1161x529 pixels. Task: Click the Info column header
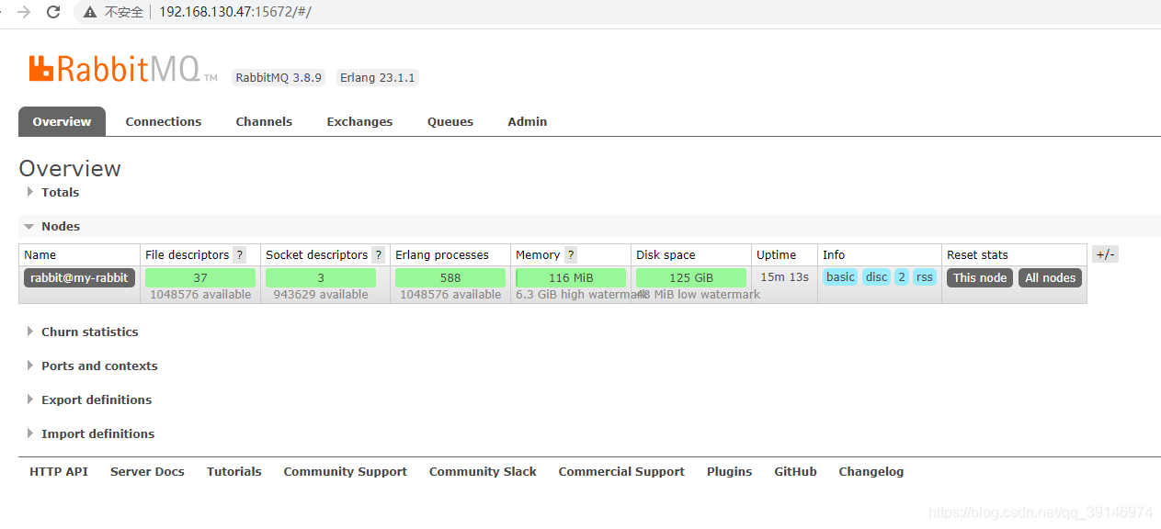click(834, 255)
